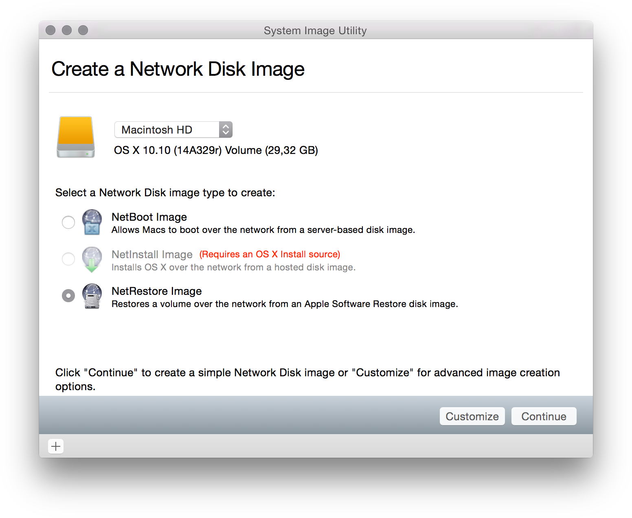Open the Macintosh HD volume dropdown
The height and width of the screenshot is (518, 632).
173,130
